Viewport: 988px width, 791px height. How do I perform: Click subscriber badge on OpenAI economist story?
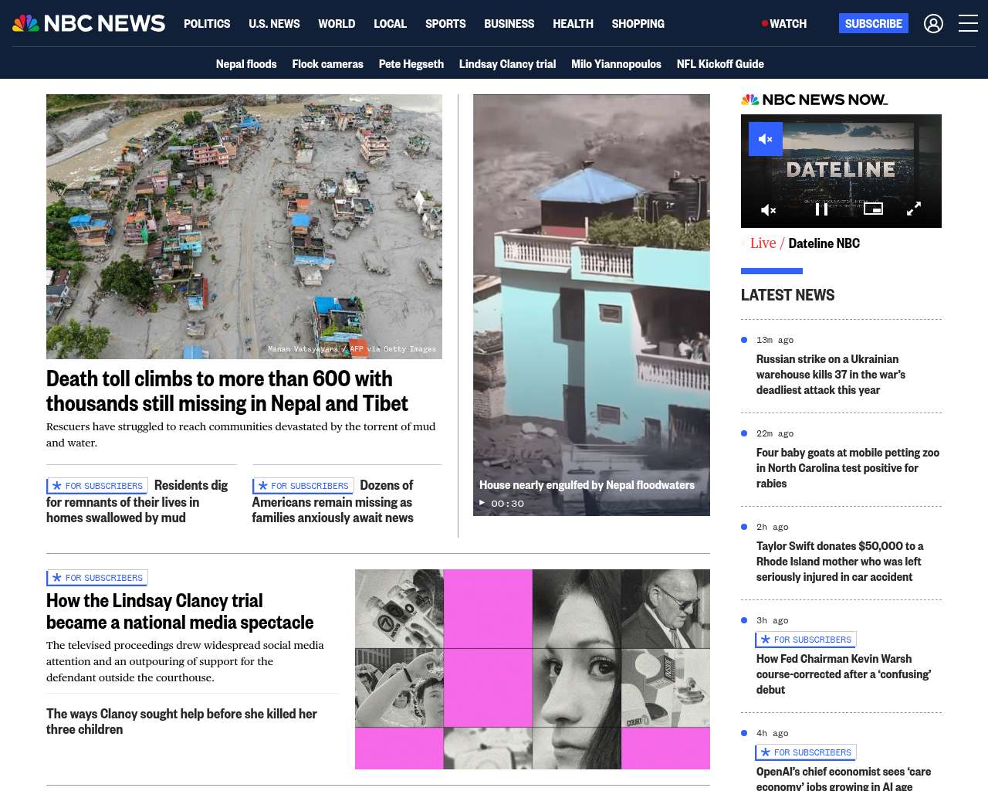(x=806, y=752)
